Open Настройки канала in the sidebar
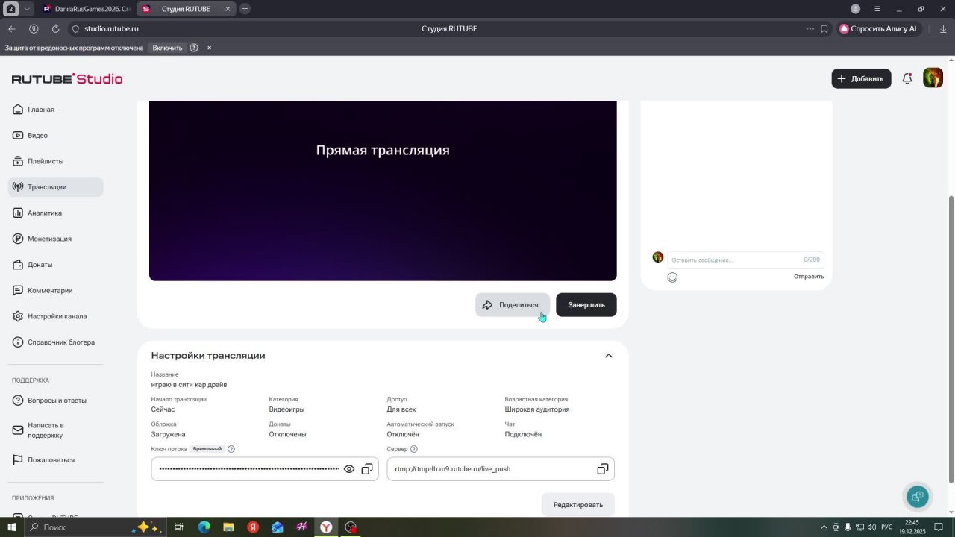Image resolution: width=955 pixels, height=537 pixels. click(55, 316)
